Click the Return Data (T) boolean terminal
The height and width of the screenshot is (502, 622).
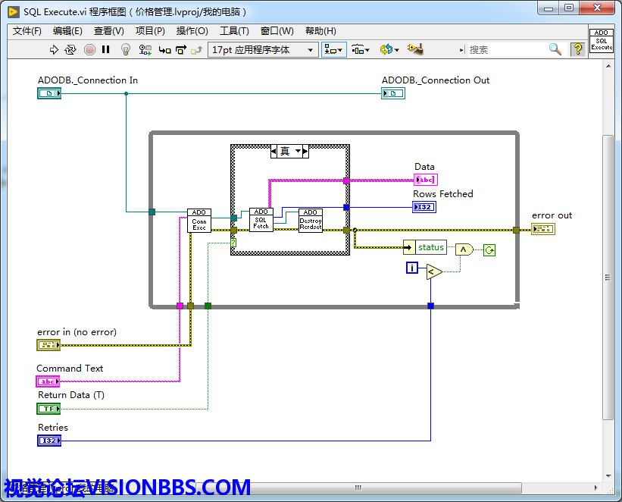click(48, 409)
